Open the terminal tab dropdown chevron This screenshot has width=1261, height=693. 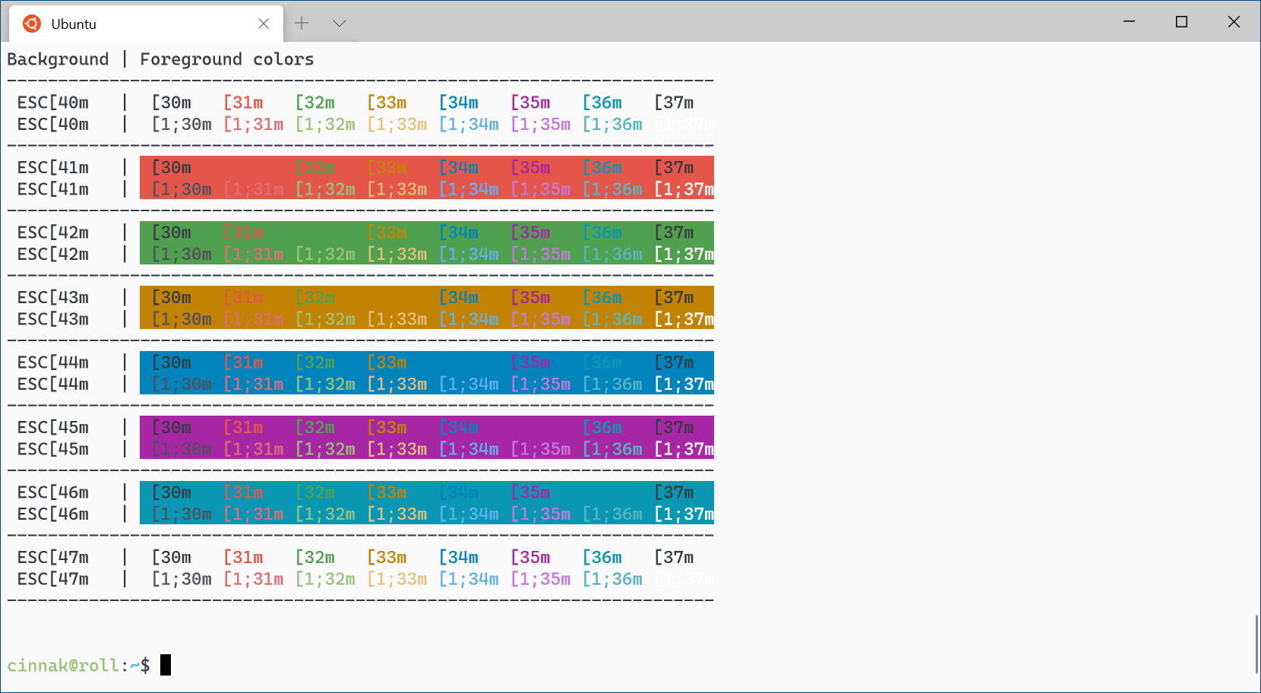tap(339, 23)
